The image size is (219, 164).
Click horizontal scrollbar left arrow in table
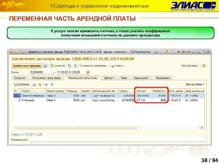(x=16, y=128)
